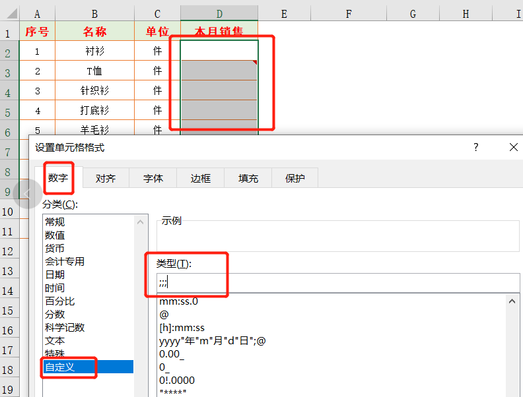This screenshot has height=397, width=523.
Task: Click cell D3 with comment indicator
Action: (219, 71)
